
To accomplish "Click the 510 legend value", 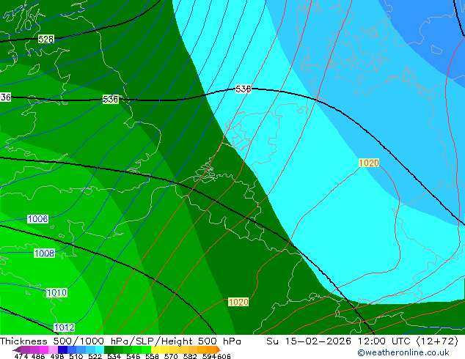I will pos(76,356).
